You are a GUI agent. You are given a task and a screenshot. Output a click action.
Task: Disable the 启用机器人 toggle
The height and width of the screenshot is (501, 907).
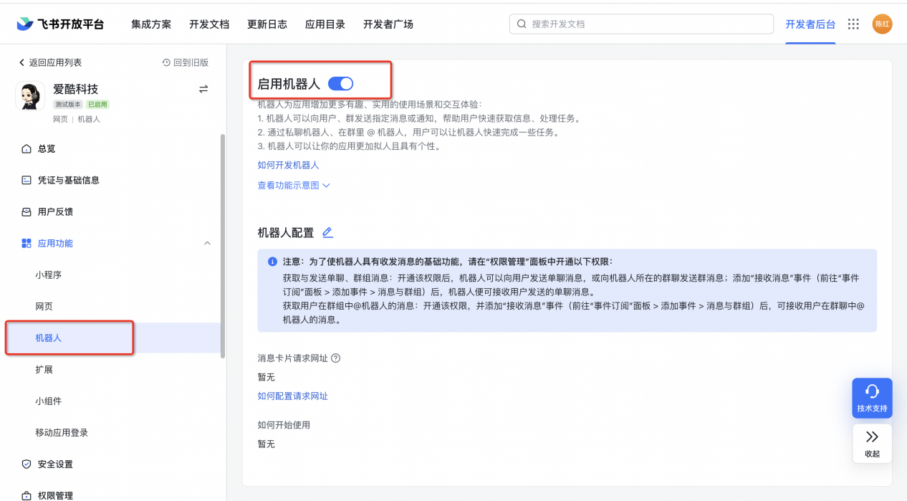click(x=340, y=83)
